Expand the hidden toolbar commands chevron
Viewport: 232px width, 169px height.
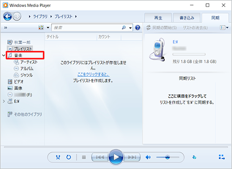coord(6,28)
